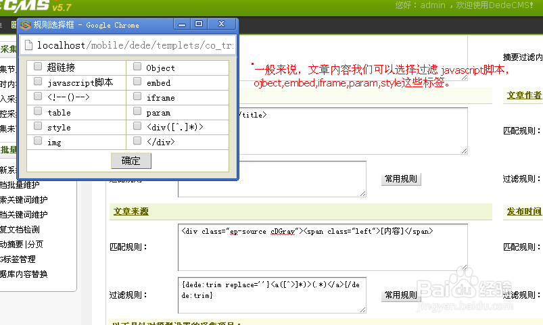Maximize the 规则选择框 popup window
The image size is (543, 325).
pyautogui.click(x=199, y=24)
